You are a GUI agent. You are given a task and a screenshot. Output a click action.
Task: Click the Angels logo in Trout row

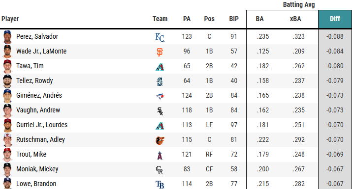tap(160, 155)
